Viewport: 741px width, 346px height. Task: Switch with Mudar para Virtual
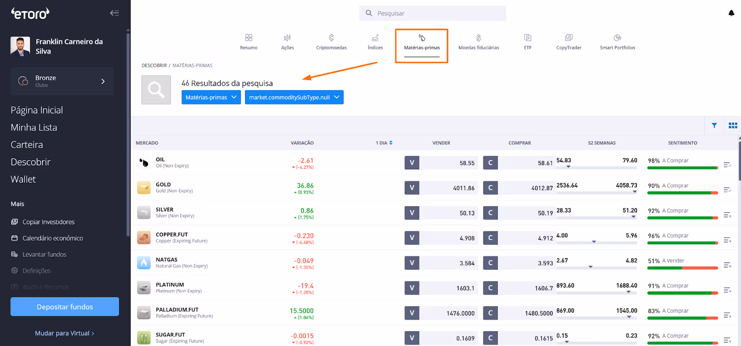[64, 333]
